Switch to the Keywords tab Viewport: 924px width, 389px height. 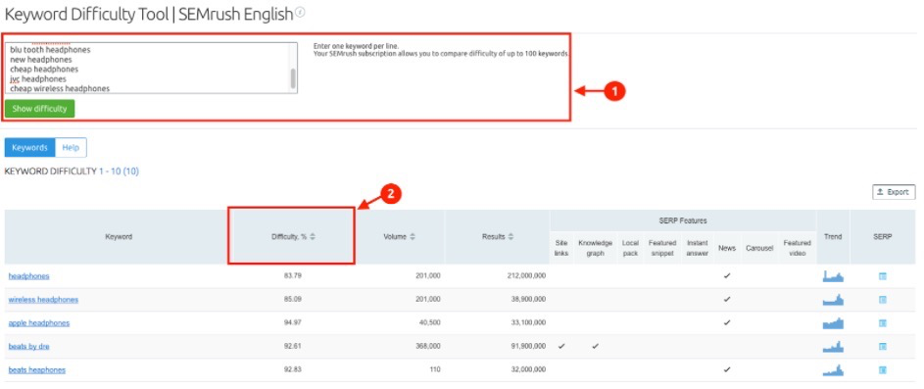click(29, 148)
